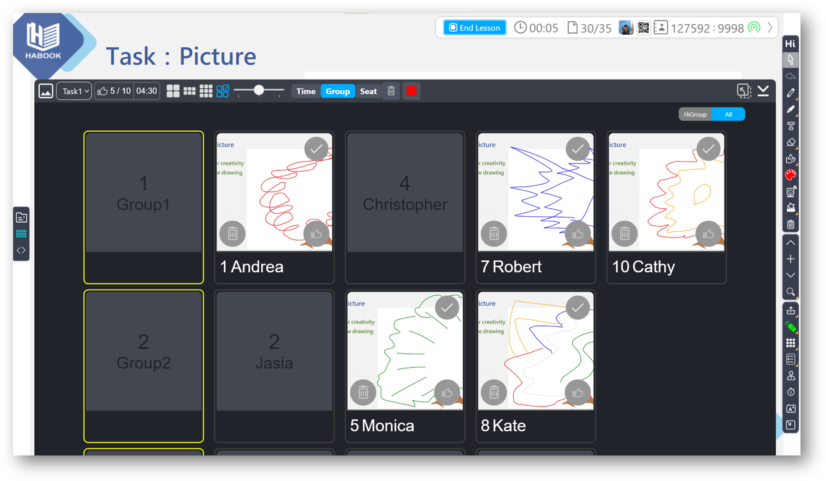Sort works by Seat

click(x=368, y=91)
